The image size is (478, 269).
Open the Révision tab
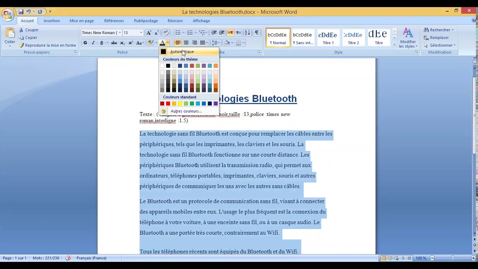click(175, 21)
